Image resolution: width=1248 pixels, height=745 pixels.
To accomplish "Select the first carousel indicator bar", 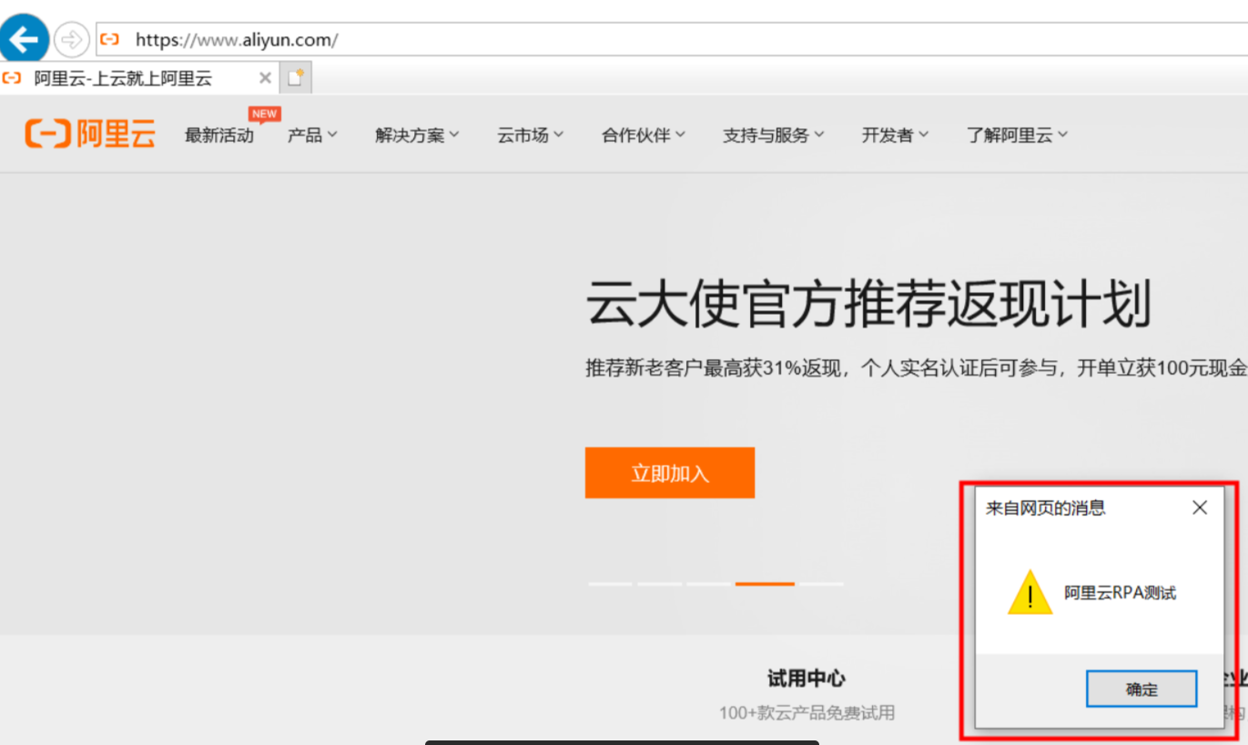I will [x=611, y=584].
